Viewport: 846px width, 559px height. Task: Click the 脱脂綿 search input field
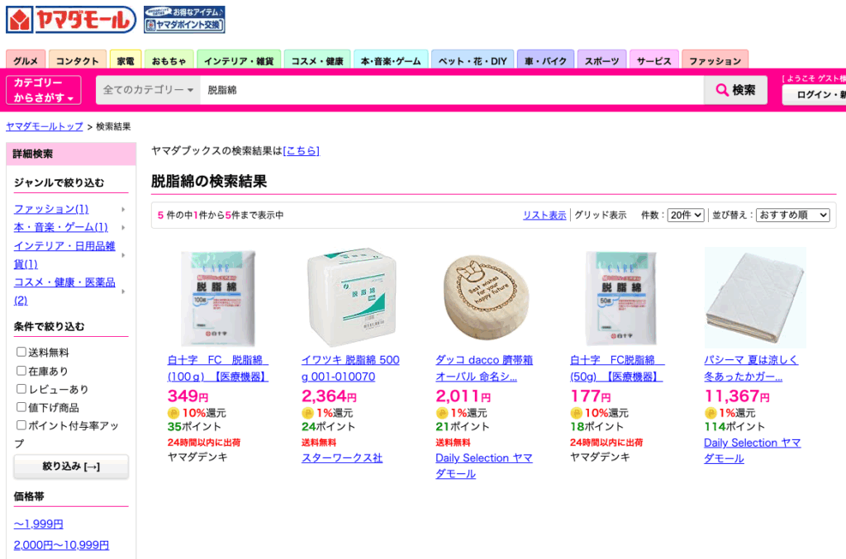452,90
